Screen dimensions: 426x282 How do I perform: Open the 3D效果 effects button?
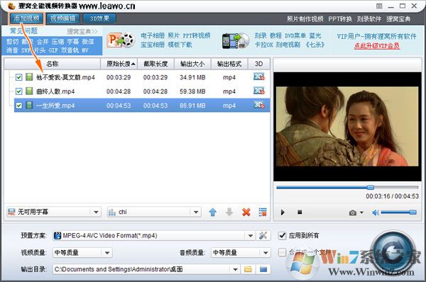point(99,18)
